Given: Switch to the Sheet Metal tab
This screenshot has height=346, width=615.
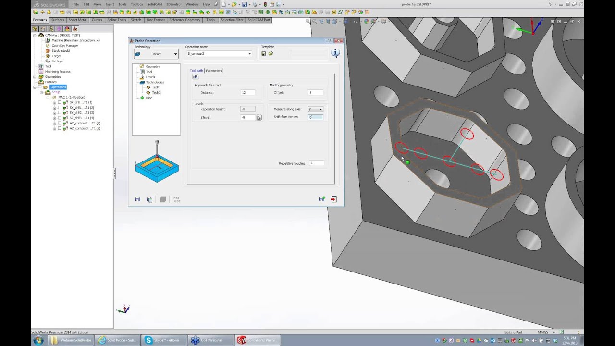Looking at the screenshot, I should [x=78, y=20].
